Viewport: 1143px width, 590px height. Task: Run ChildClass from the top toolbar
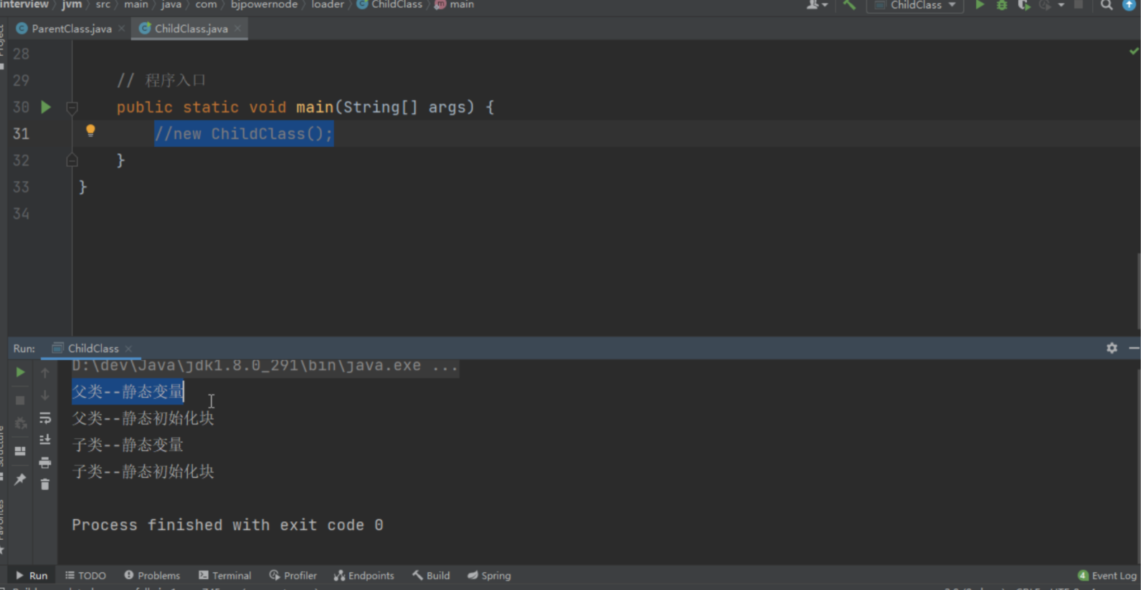point(980,5)
